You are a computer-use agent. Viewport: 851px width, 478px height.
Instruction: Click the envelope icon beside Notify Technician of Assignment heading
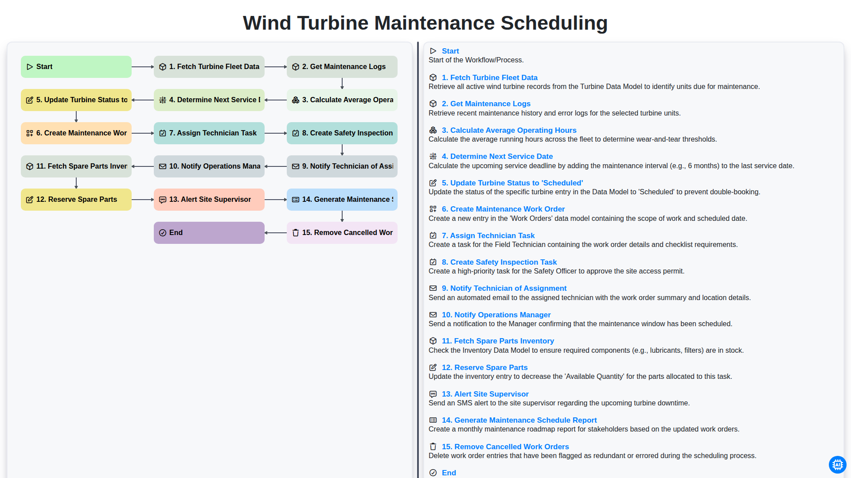click(x=433, y=288)
